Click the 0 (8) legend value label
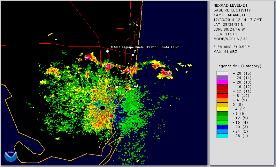Screen dimensions: 276x167 click(238, 105)
